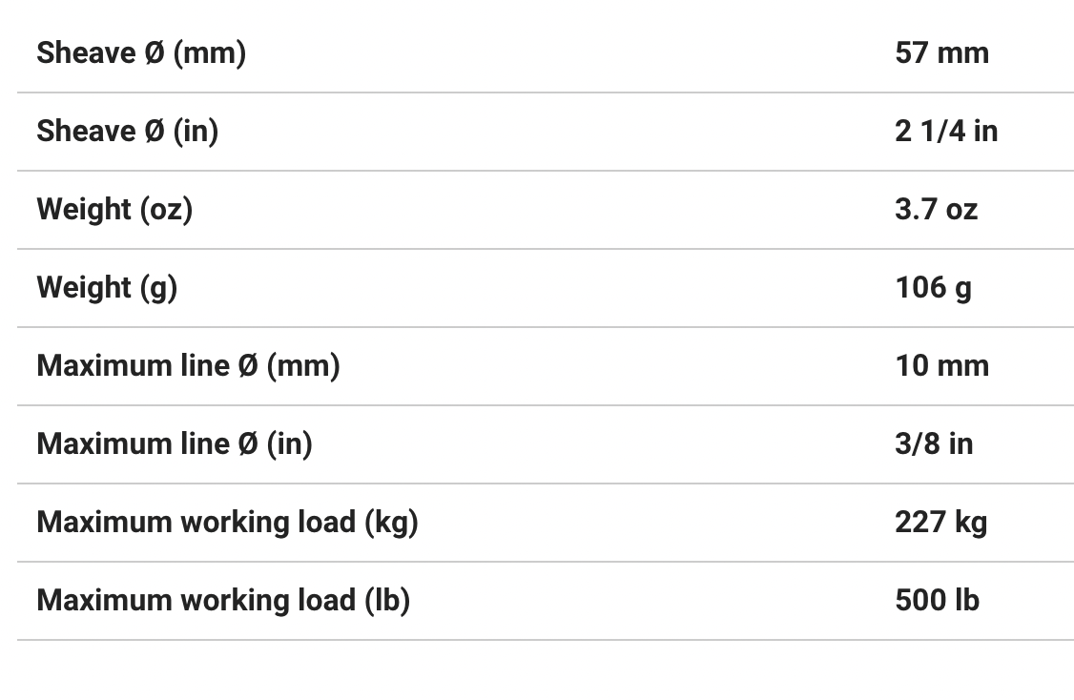The height and width of the screenshot is (700, 1074).
Task: Click the 'Weight (g)' label
Action: point(107,287)
